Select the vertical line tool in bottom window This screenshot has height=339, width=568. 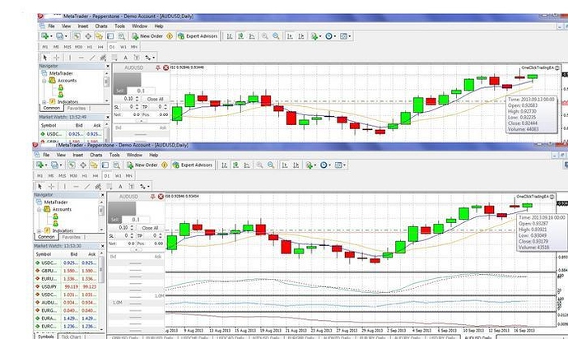(x=65, y=187)
